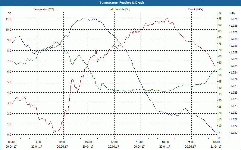Viewport: 241px width, 150px height.
Task: Click the green '65' humidity axis value
Action: [220, 56]
